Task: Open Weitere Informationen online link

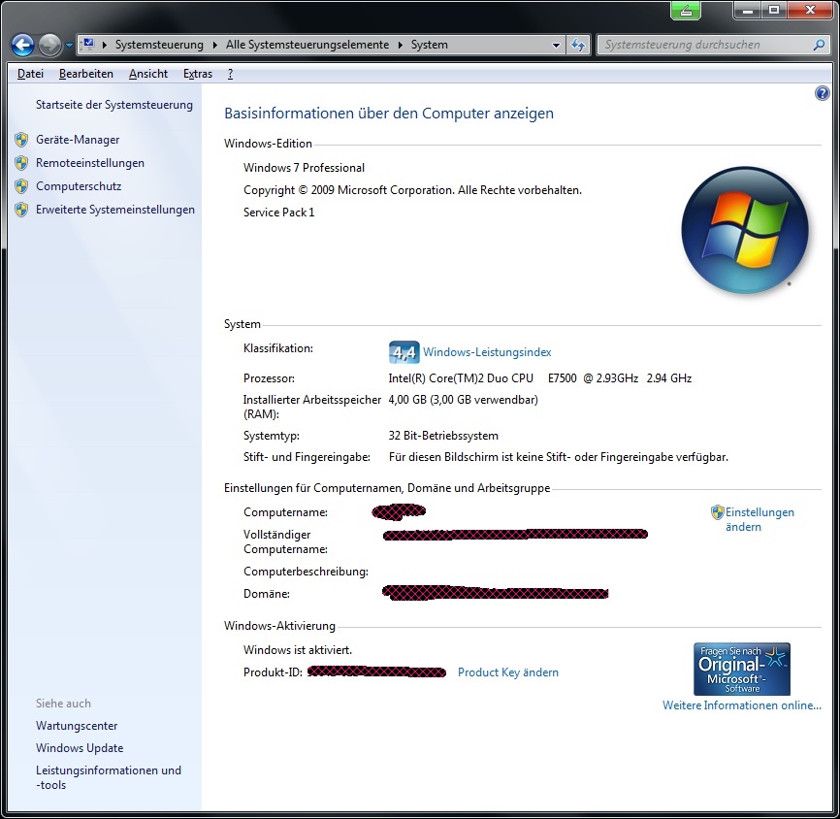Action: point(741,705)
